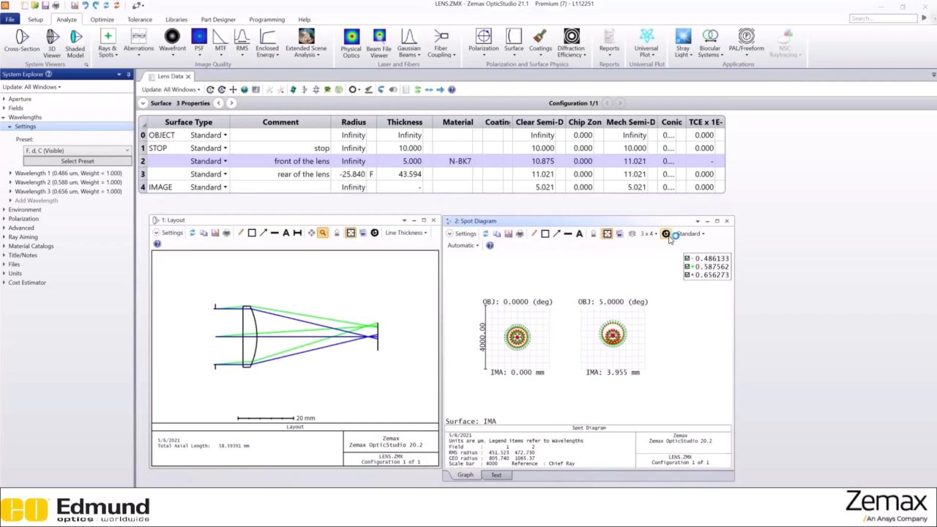Expand Wavelength 1 (0.486 um) entry
Viewport: 937px width, 527px height.
click(x=12, y=173)
